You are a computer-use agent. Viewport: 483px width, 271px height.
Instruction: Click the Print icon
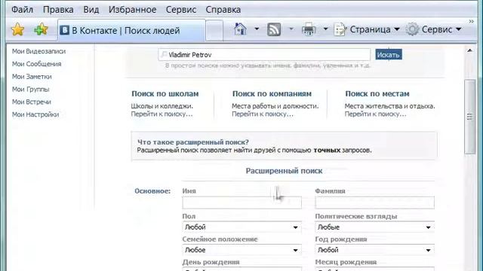coord(309,29)
